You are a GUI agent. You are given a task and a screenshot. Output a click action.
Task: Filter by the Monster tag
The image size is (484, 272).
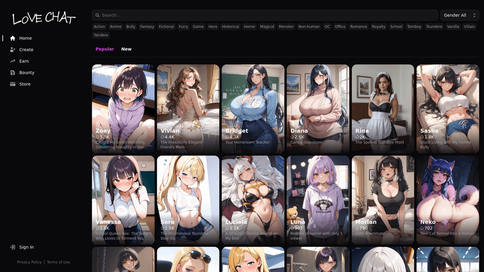[x=286, y=26]
